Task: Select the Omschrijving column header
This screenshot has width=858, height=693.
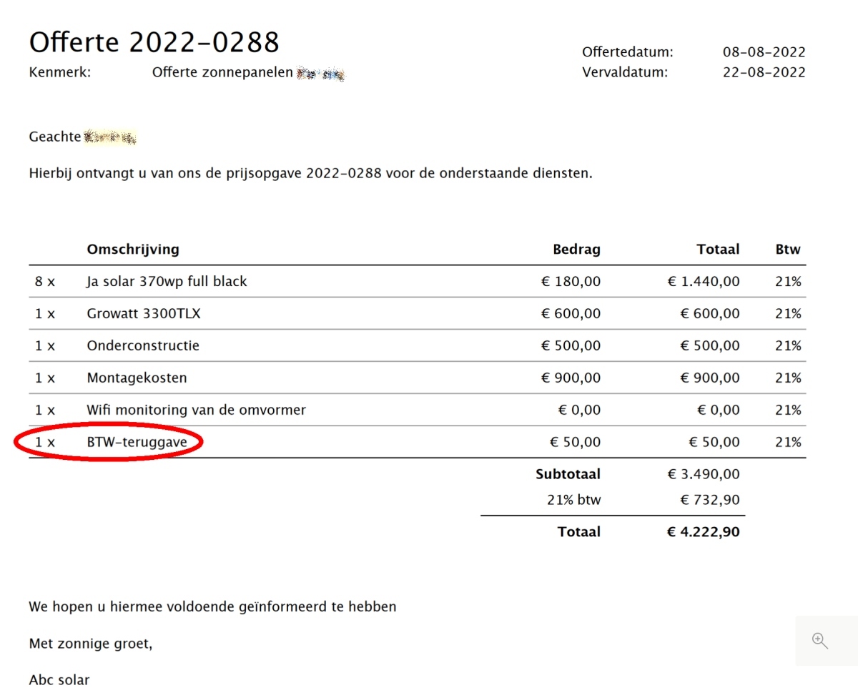Action: click(133, 249)
